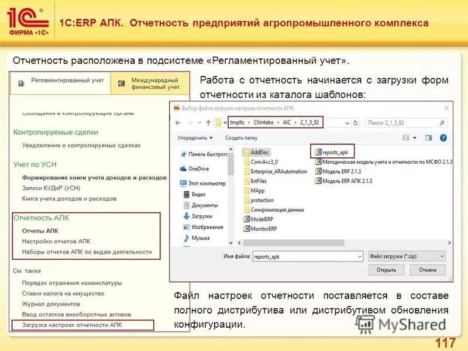The image size is (468, 351).
Task: Open Книга учета доходов и расходов
Action: pyautogui.click(x=69, y=198)
